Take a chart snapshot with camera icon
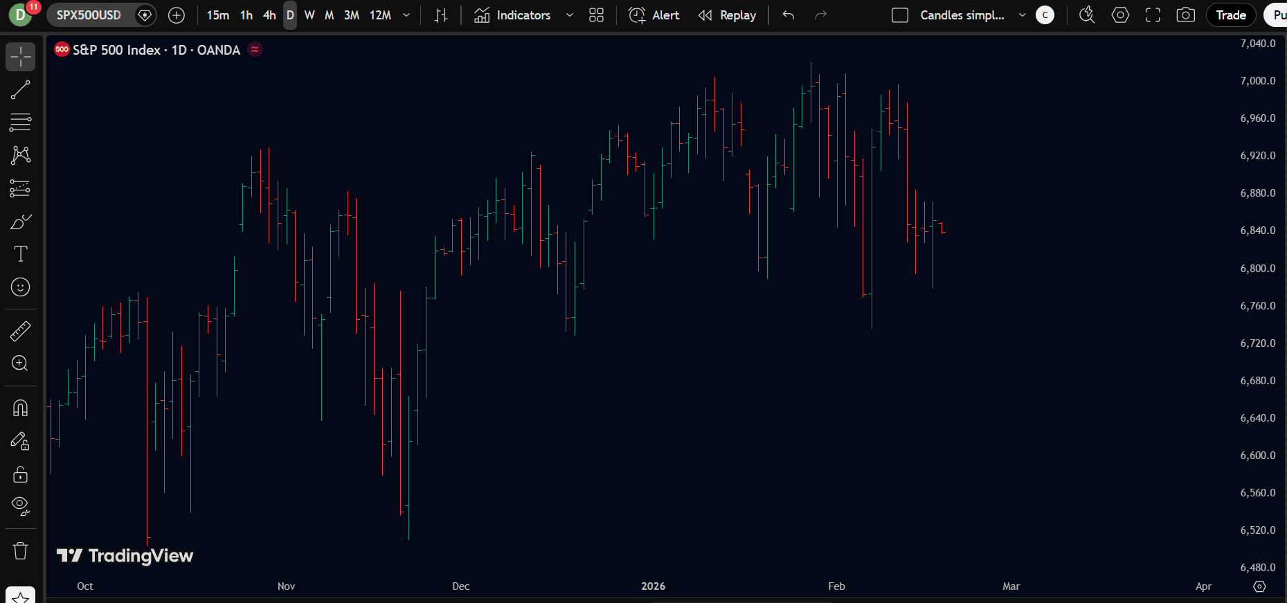The width and height of the screenshot is (1287, 603). click(1185, 15)
